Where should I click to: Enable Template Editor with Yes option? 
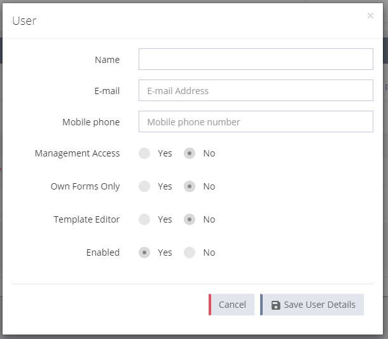point(144,219)
